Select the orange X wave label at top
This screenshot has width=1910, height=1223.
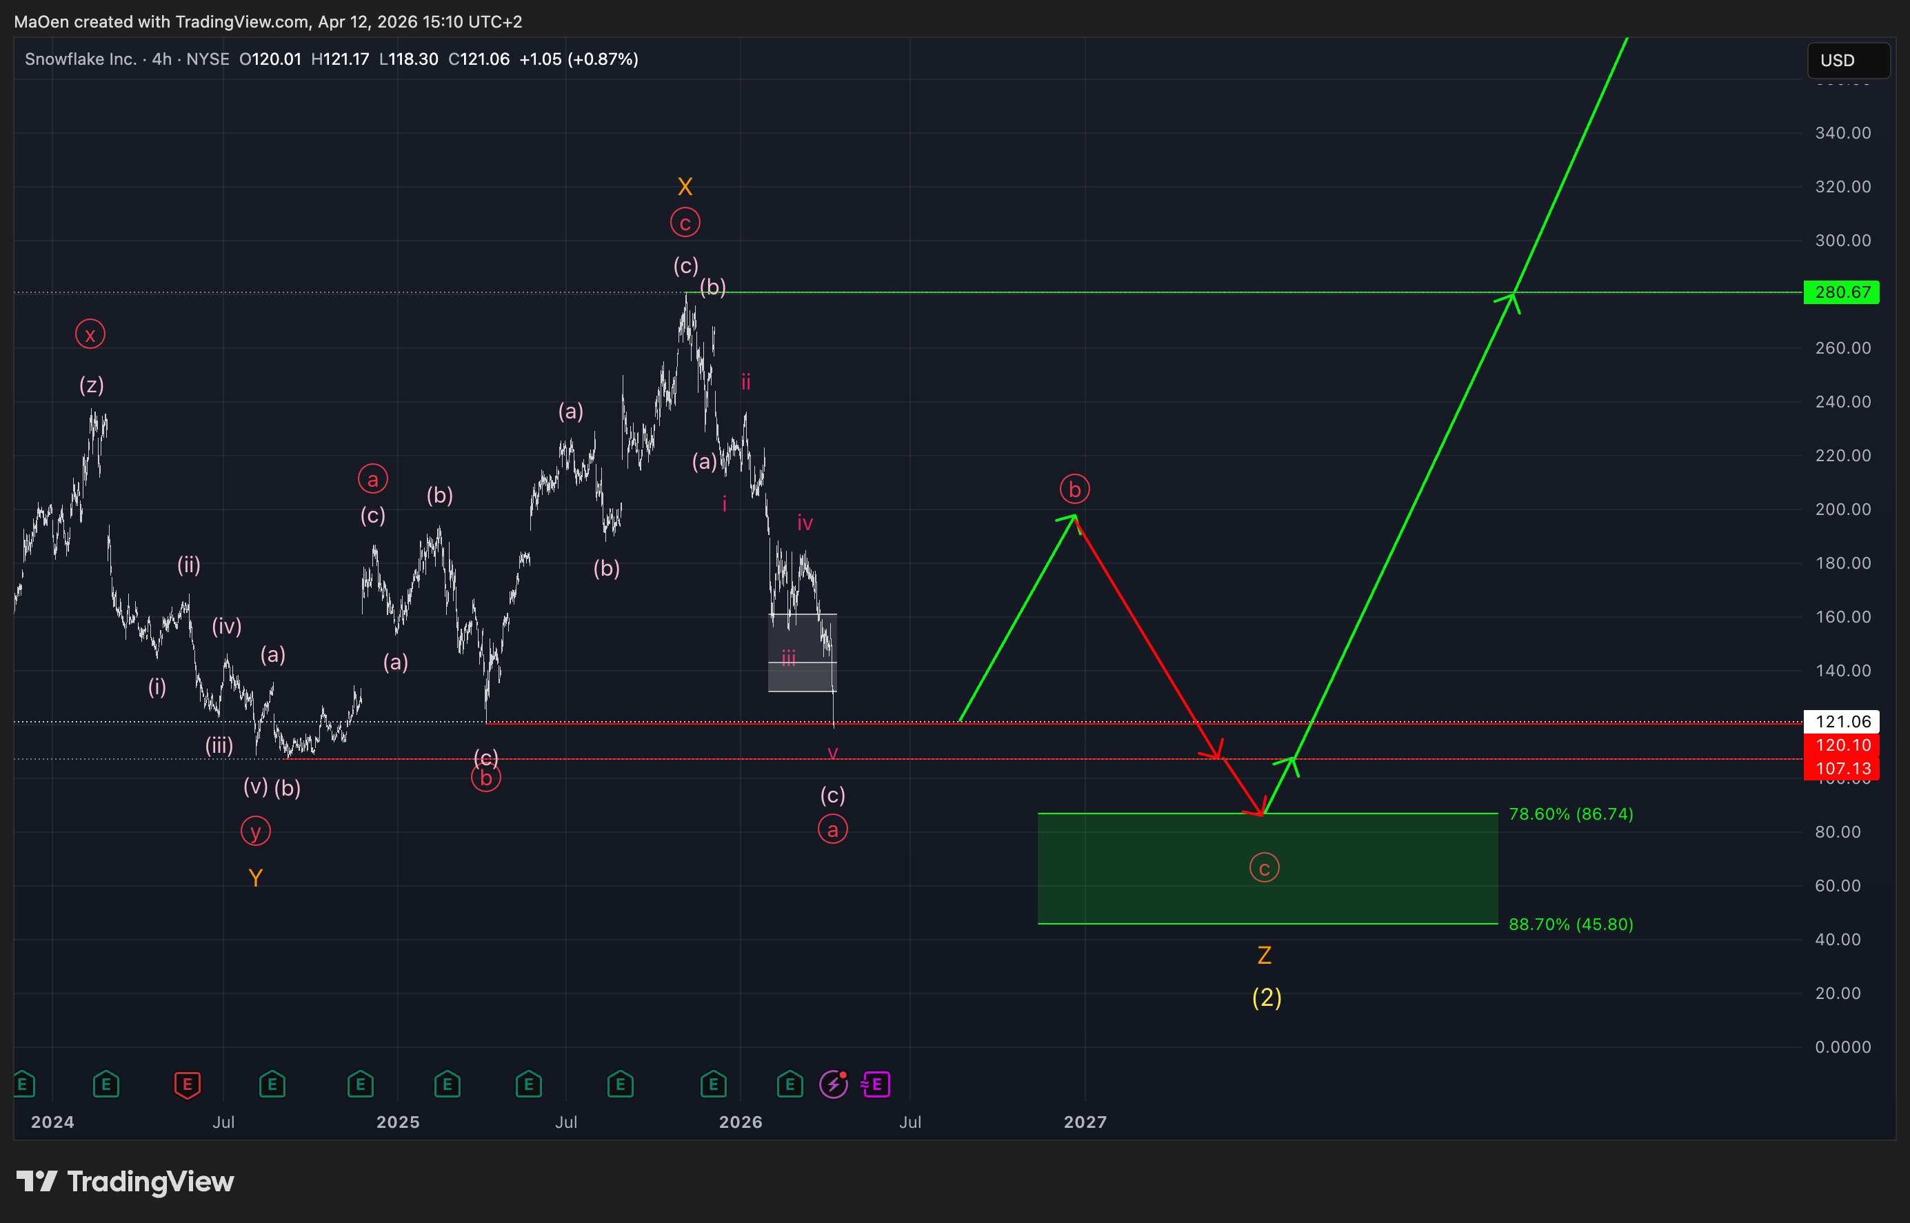pyautogui.click(x=685, y=187)
